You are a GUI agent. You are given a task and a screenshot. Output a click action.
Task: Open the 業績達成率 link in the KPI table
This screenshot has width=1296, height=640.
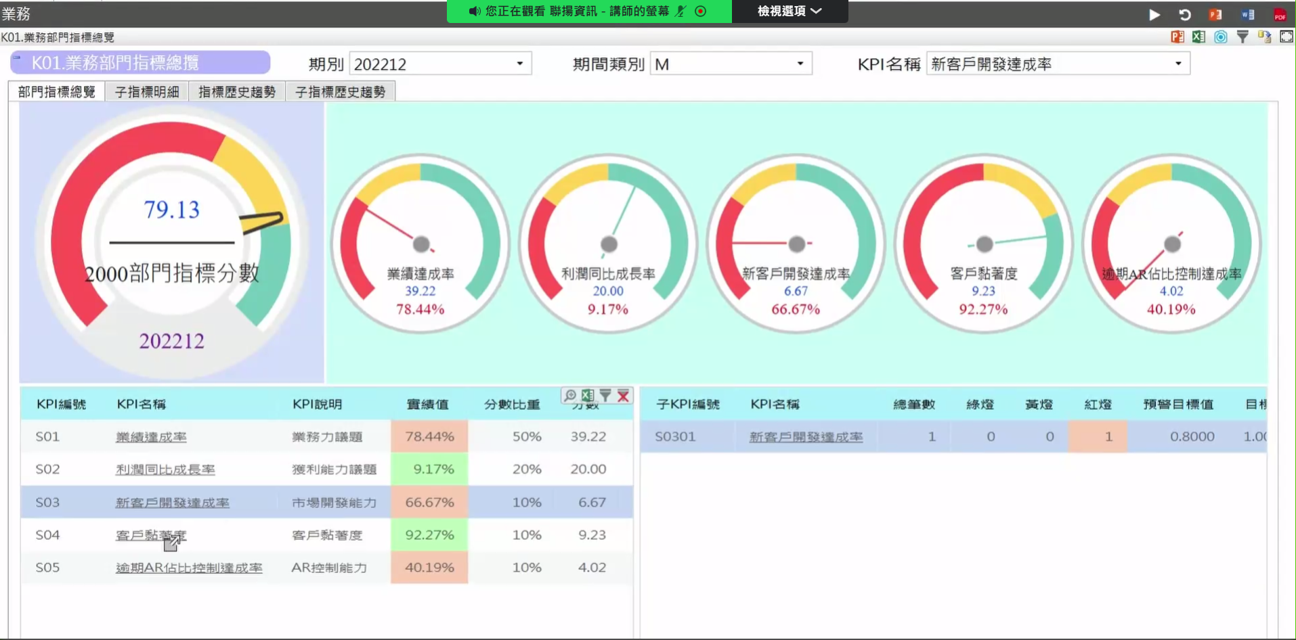click(x=151, y=437)
